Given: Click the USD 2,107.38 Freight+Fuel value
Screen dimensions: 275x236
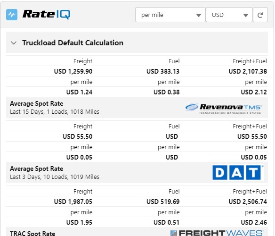Looking at the screenshot, I should [x=248, y=71].
